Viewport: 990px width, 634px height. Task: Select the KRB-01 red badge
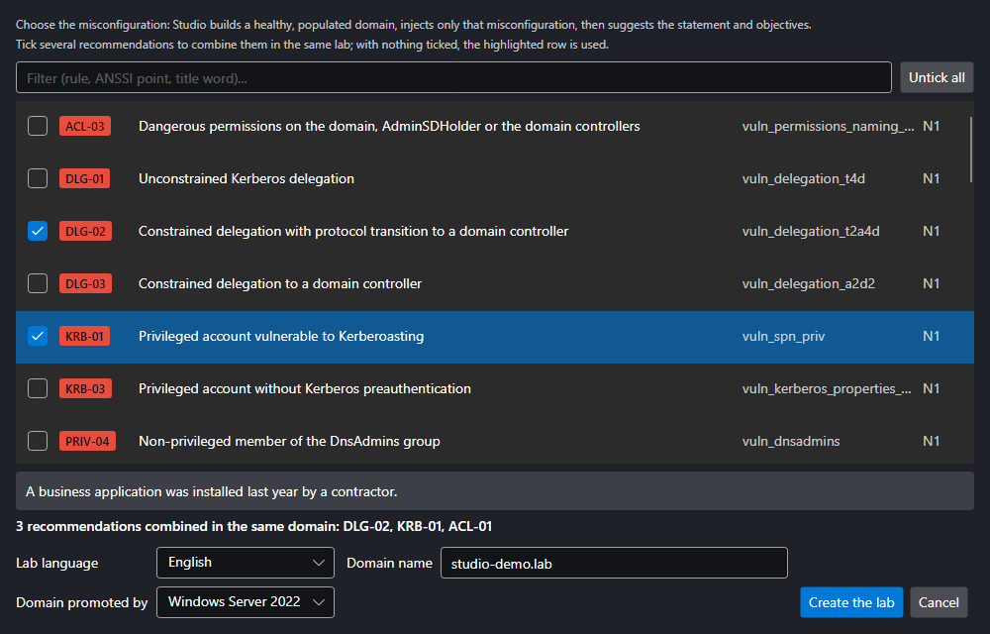[x=84, y=336]
